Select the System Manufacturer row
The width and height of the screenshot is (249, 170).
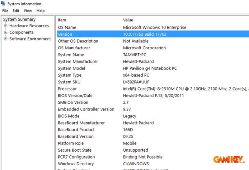tap(153, 61)
